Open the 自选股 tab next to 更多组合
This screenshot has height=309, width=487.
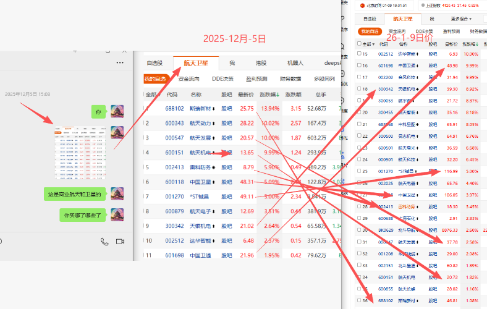pyautogui.click(x=370, y=19)
